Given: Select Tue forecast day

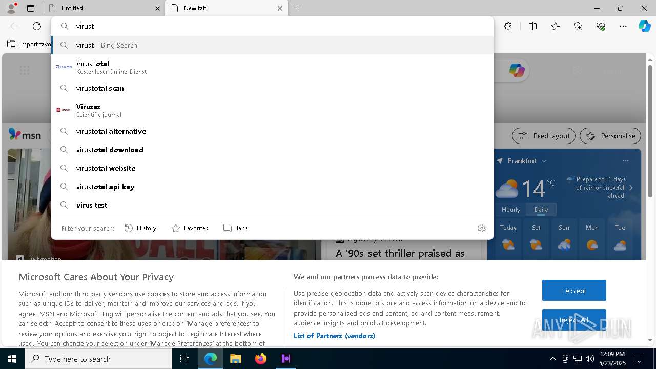Looking at the screenshot, I should click(x=620, y=239).
